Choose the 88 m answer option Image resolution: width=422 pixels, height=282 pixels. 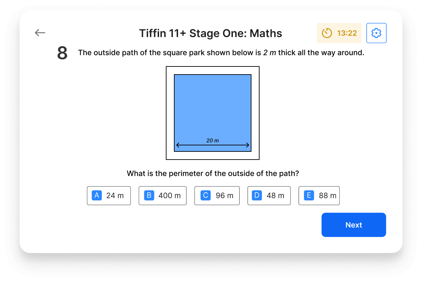tap(319, 196)
